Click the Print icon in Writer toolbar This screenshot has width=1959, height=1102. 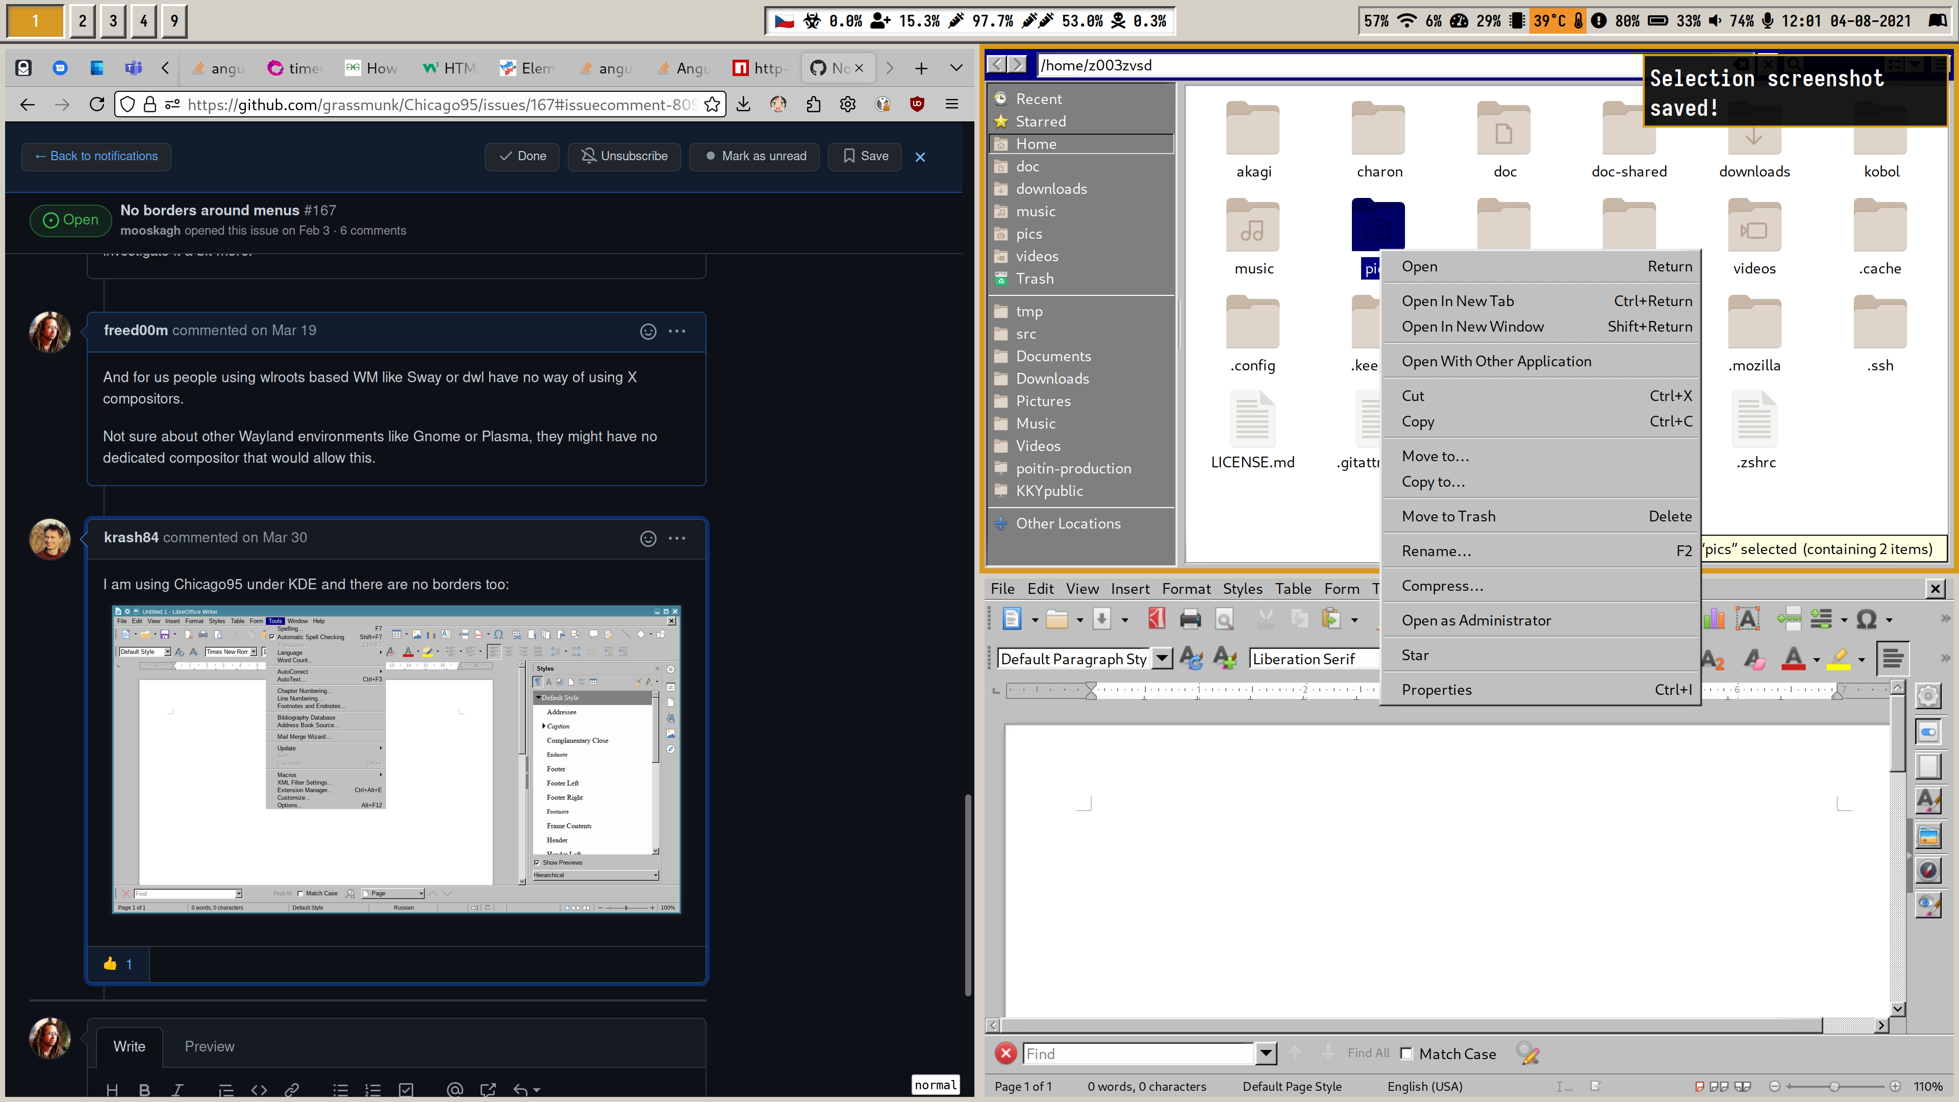click(1190, 619)
